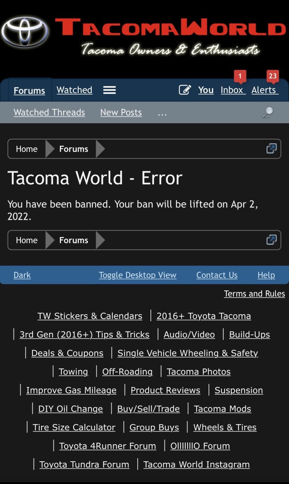
Task: Open Improve Gas Mileage
Action: [71, 390]
